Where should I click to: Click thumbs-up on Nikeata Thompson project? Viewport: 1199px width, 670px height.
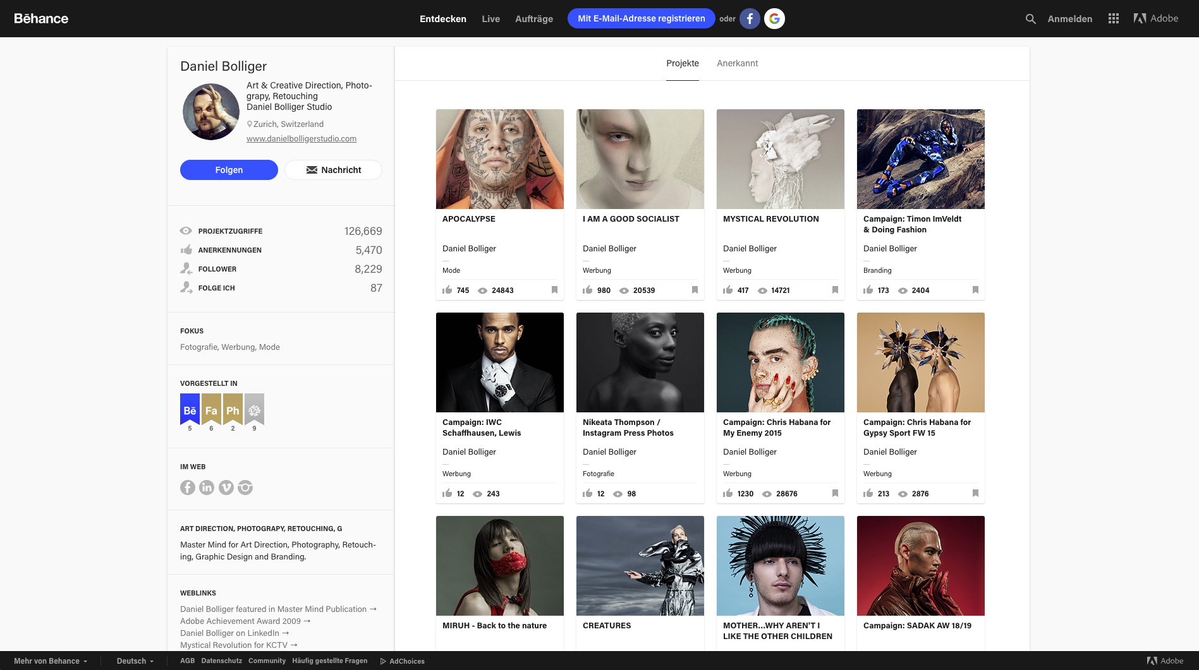[x=588, y=493]
